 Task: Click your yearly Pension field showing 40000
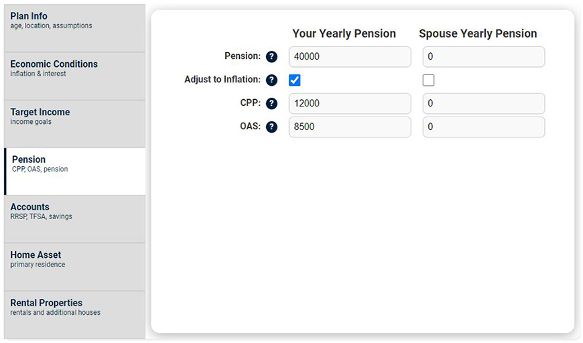350,57
